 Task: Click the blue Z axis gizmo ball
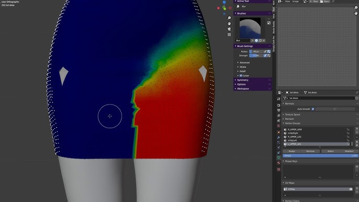pos(224,2)
